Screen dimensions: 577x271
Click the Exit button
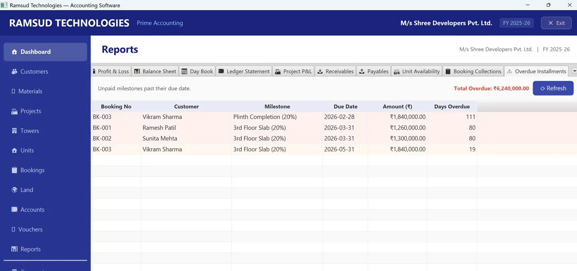[556, 23]
